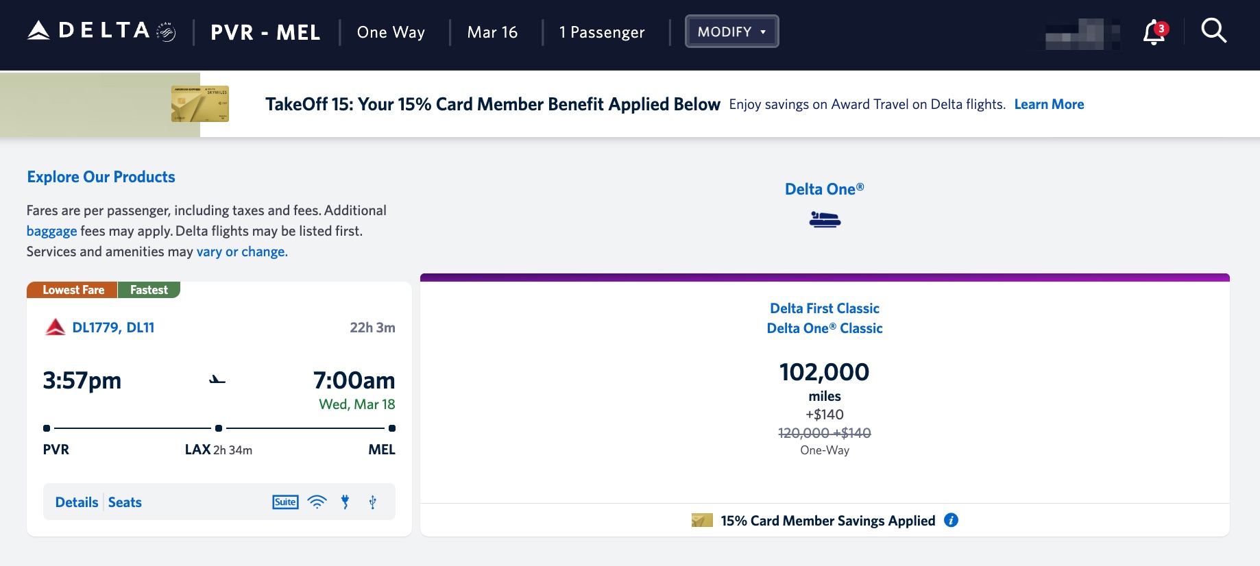1260x566 pixels.
Task: Click the vary or change link
Action: point(242,251)
